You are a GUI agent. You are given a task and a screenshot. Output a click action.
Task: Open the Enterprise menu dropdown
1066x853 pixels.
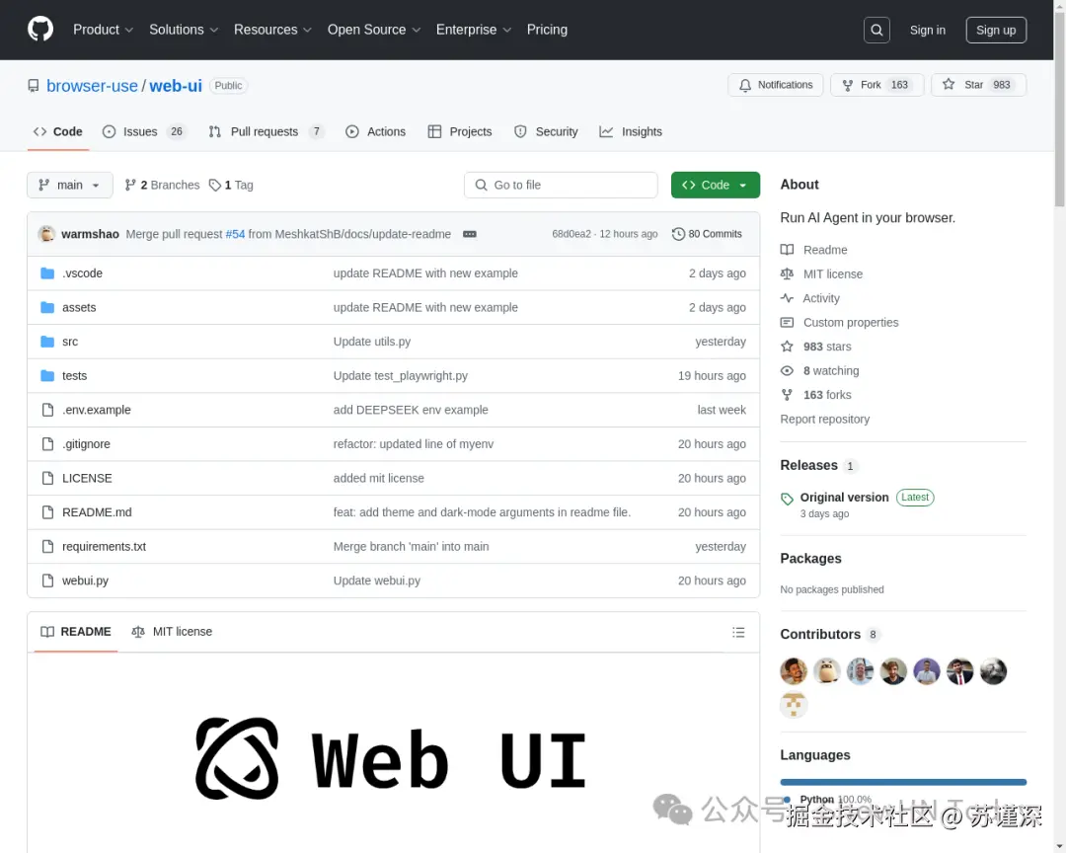[473, 30]
